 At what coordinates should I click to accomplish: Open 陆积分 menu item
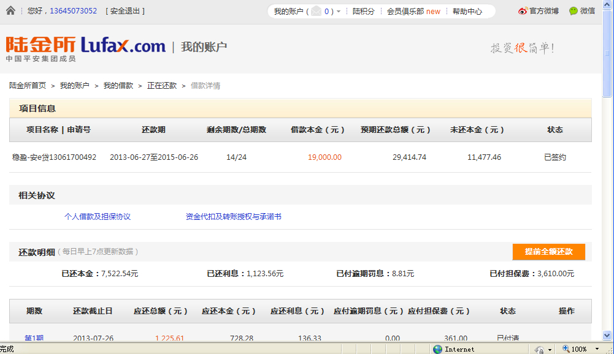coord(363,11)
